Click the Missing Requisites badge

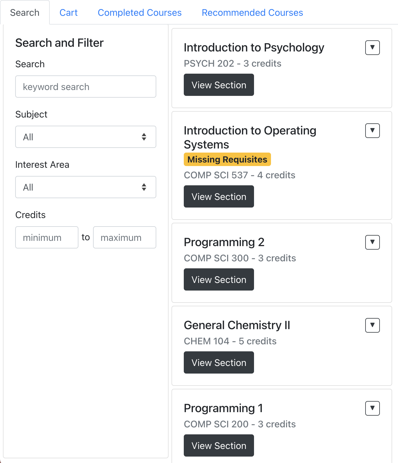pyautogui.click(x=227, y=159)
